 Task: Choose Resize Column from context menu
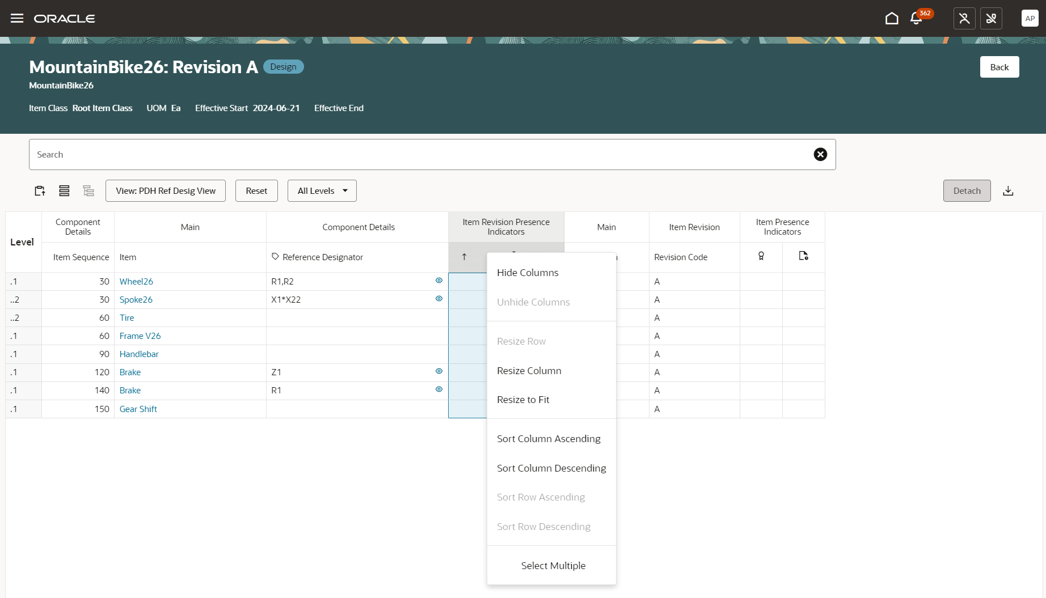point(551,371)
